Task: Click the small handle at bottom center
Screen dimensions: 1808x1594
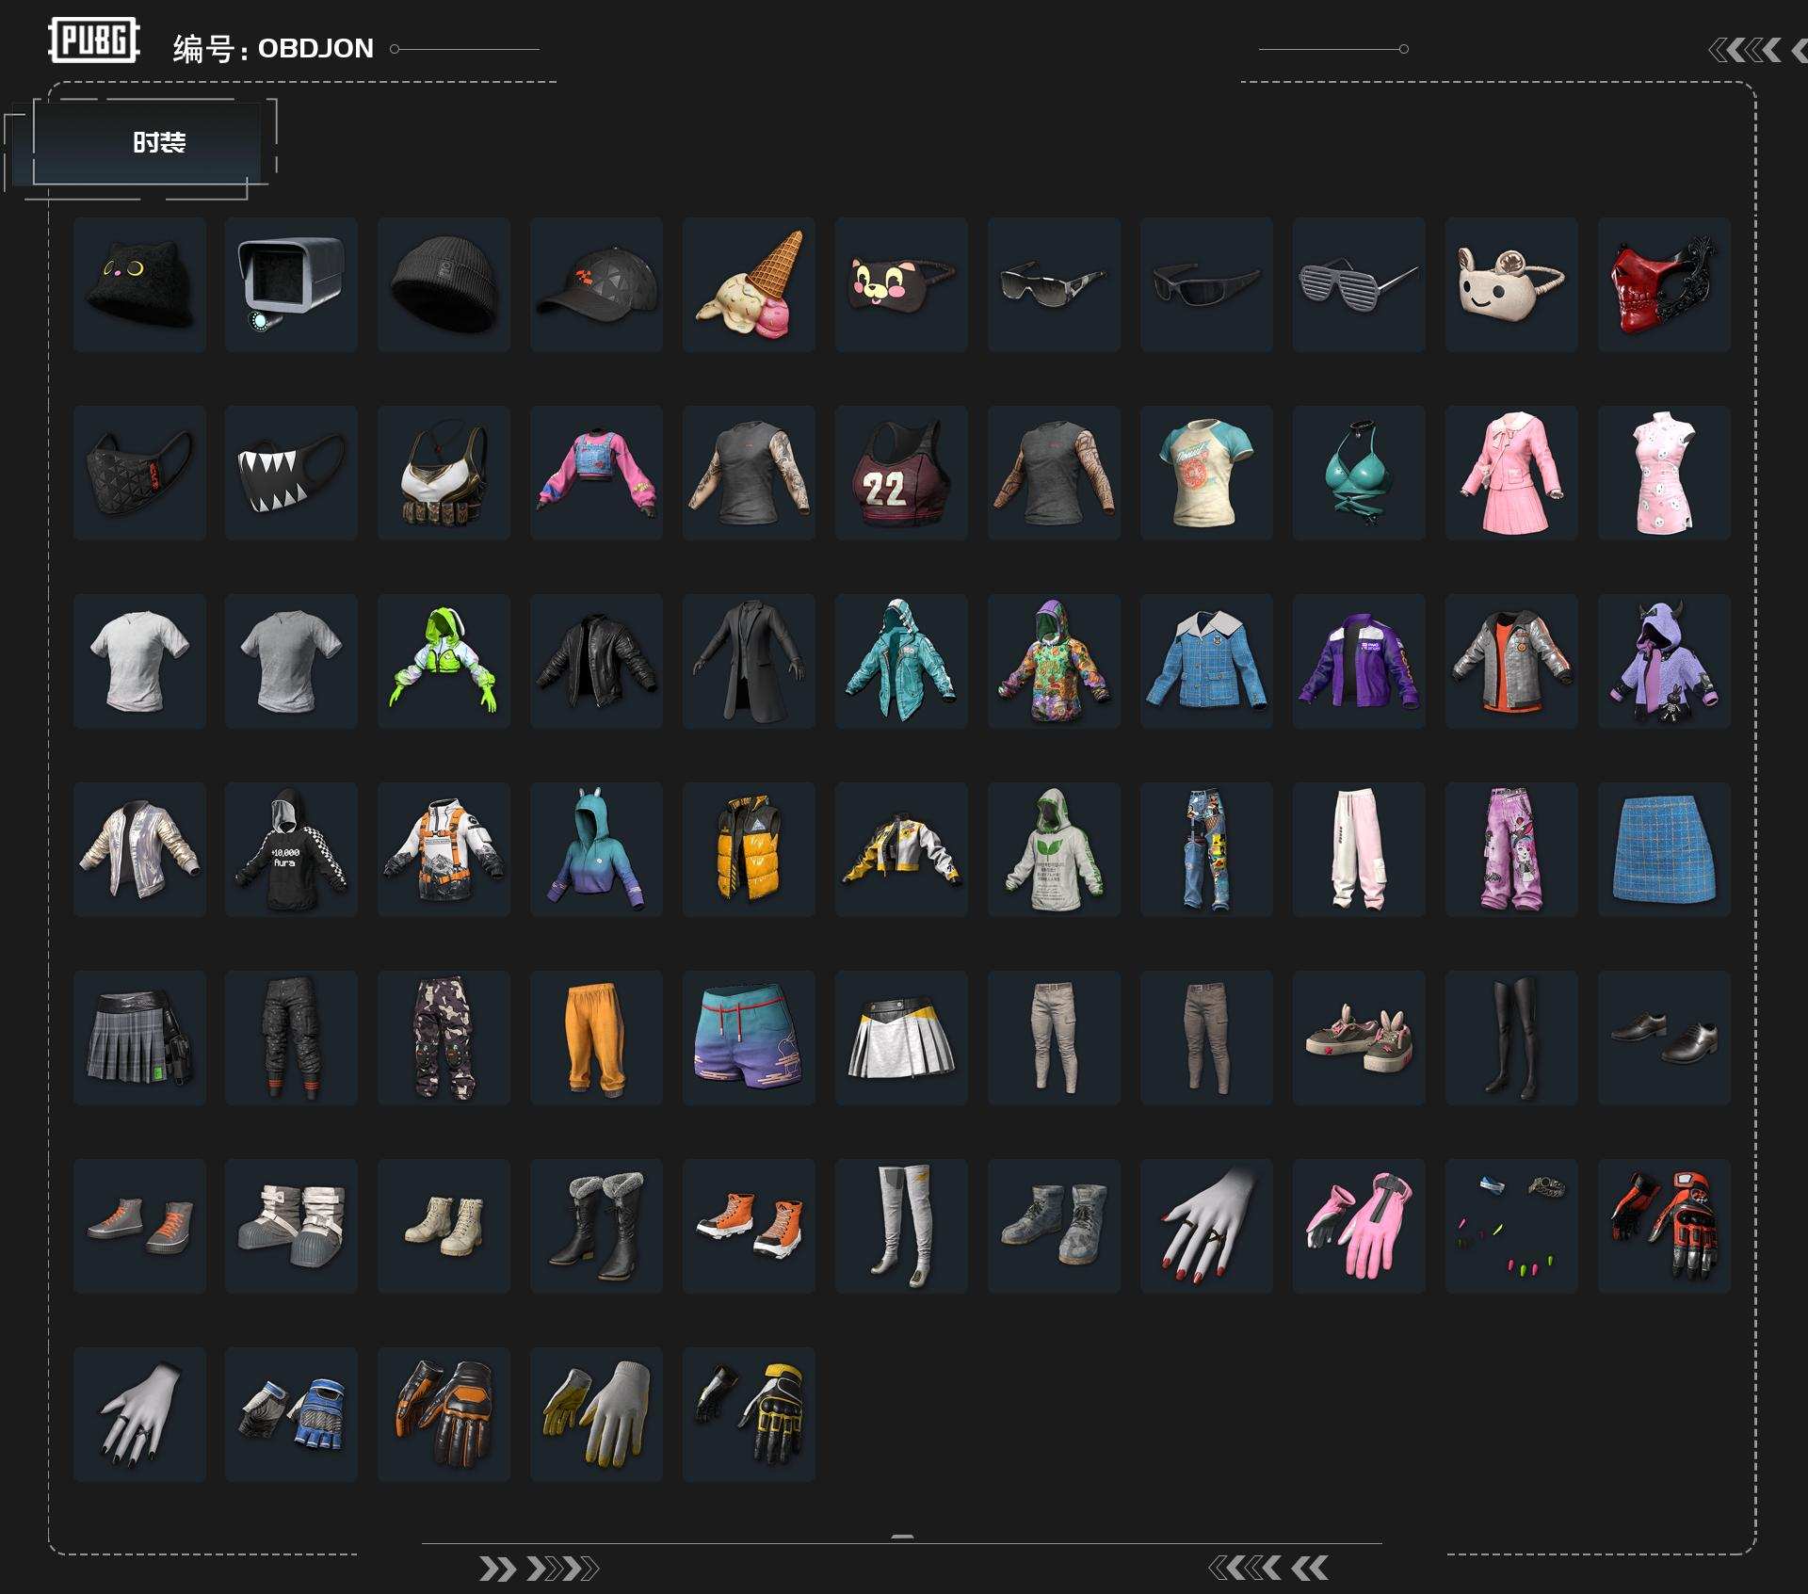Action: (x=902, y=1537)
